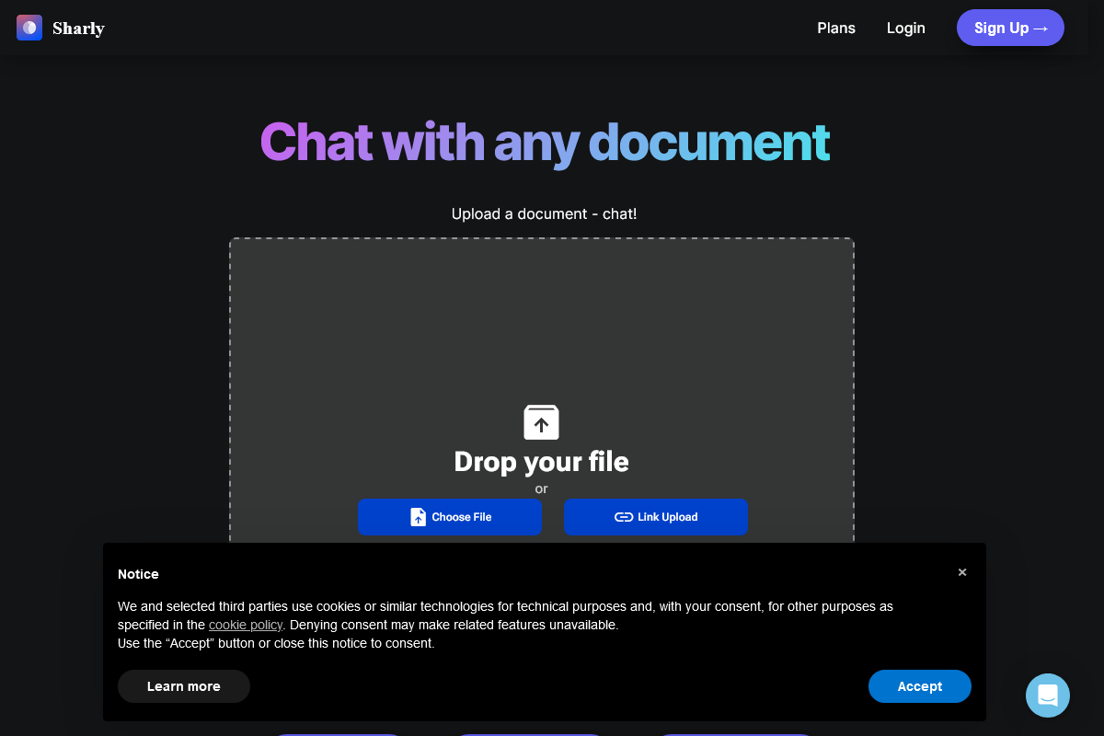Click the Notice title in cookie banner

pos(138,574)
